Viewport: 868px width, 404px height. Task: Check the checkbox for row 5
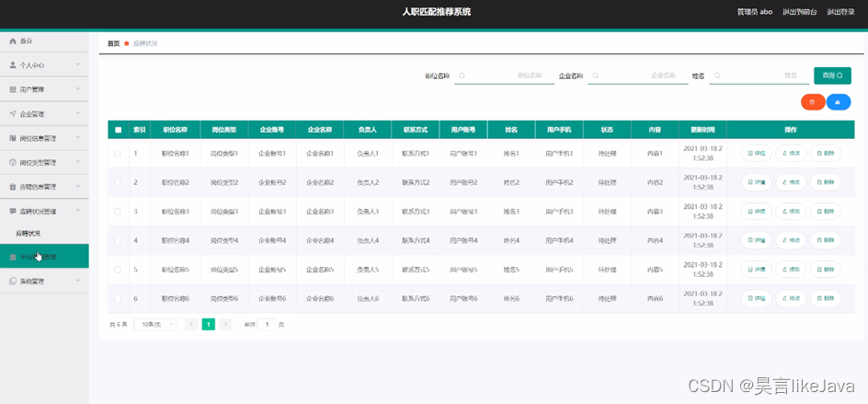tap(118, 270)
